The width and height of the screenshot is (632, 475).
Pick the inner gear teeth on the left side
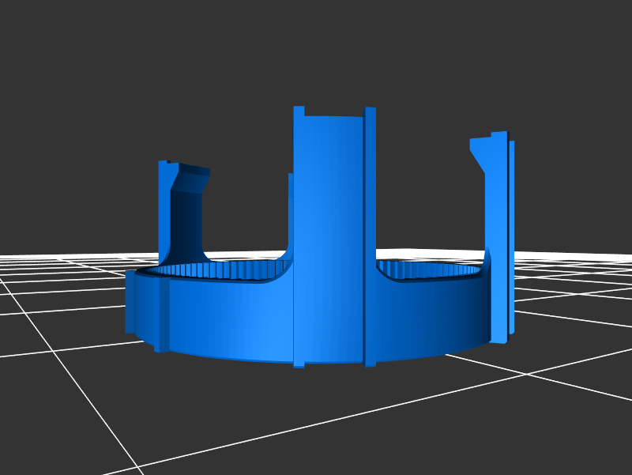pyautogui.click(x=213, y=271)
